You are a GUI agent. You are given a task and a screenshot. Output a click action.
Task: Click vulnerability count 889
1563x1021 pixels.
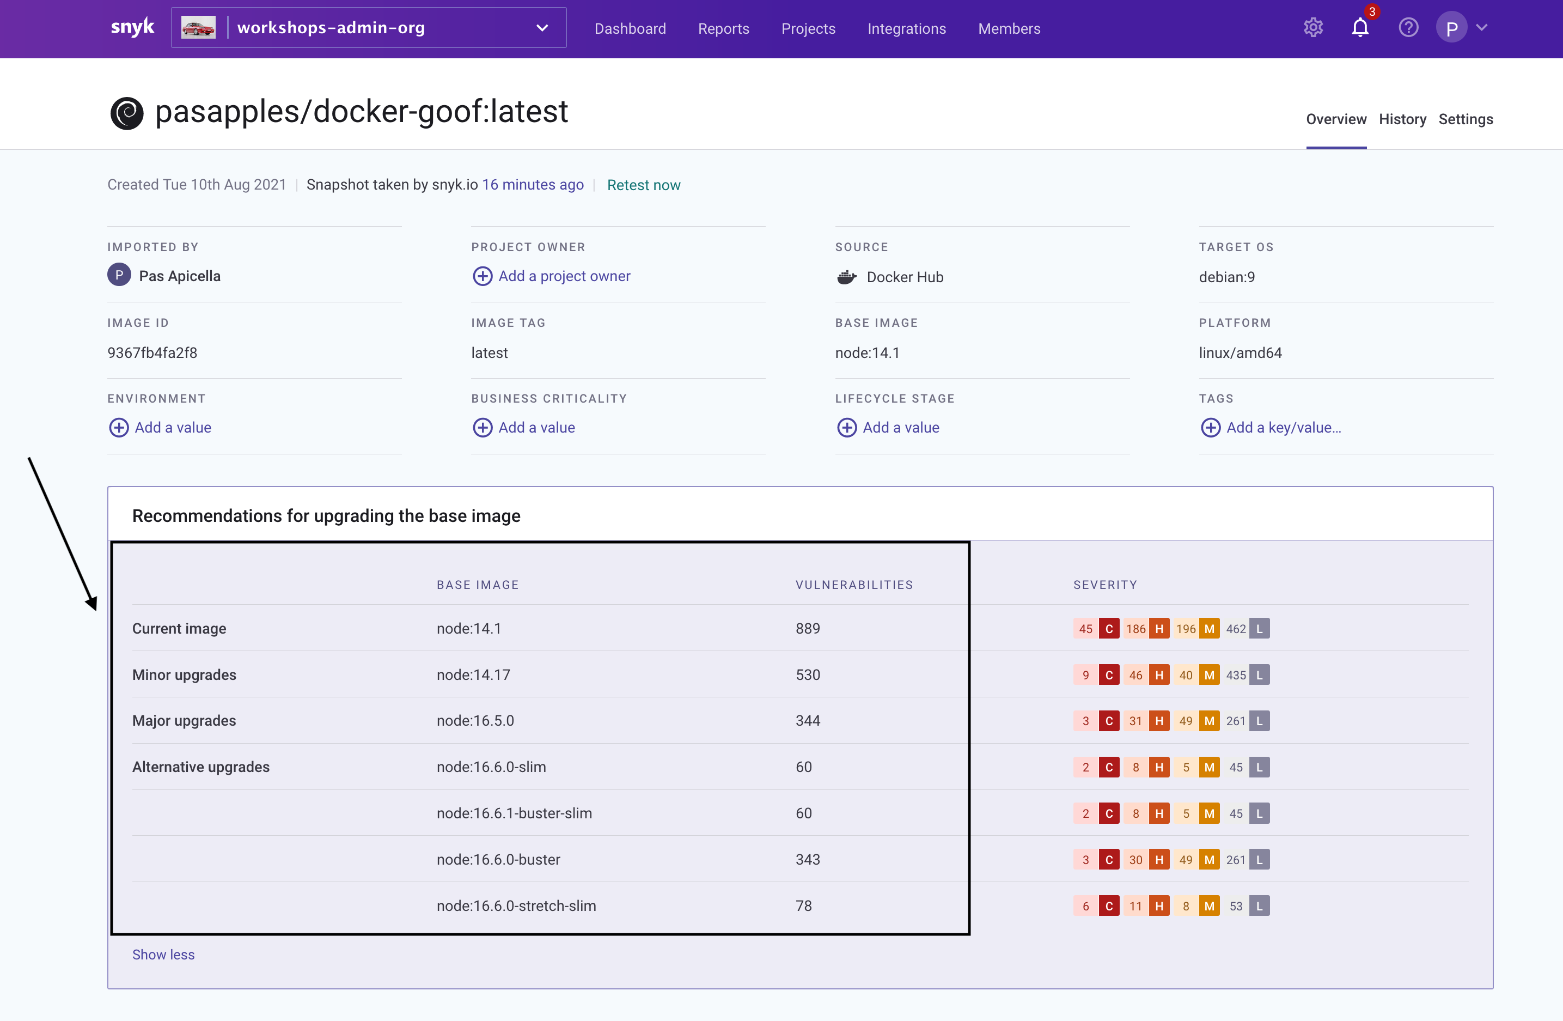pos(808,629)
